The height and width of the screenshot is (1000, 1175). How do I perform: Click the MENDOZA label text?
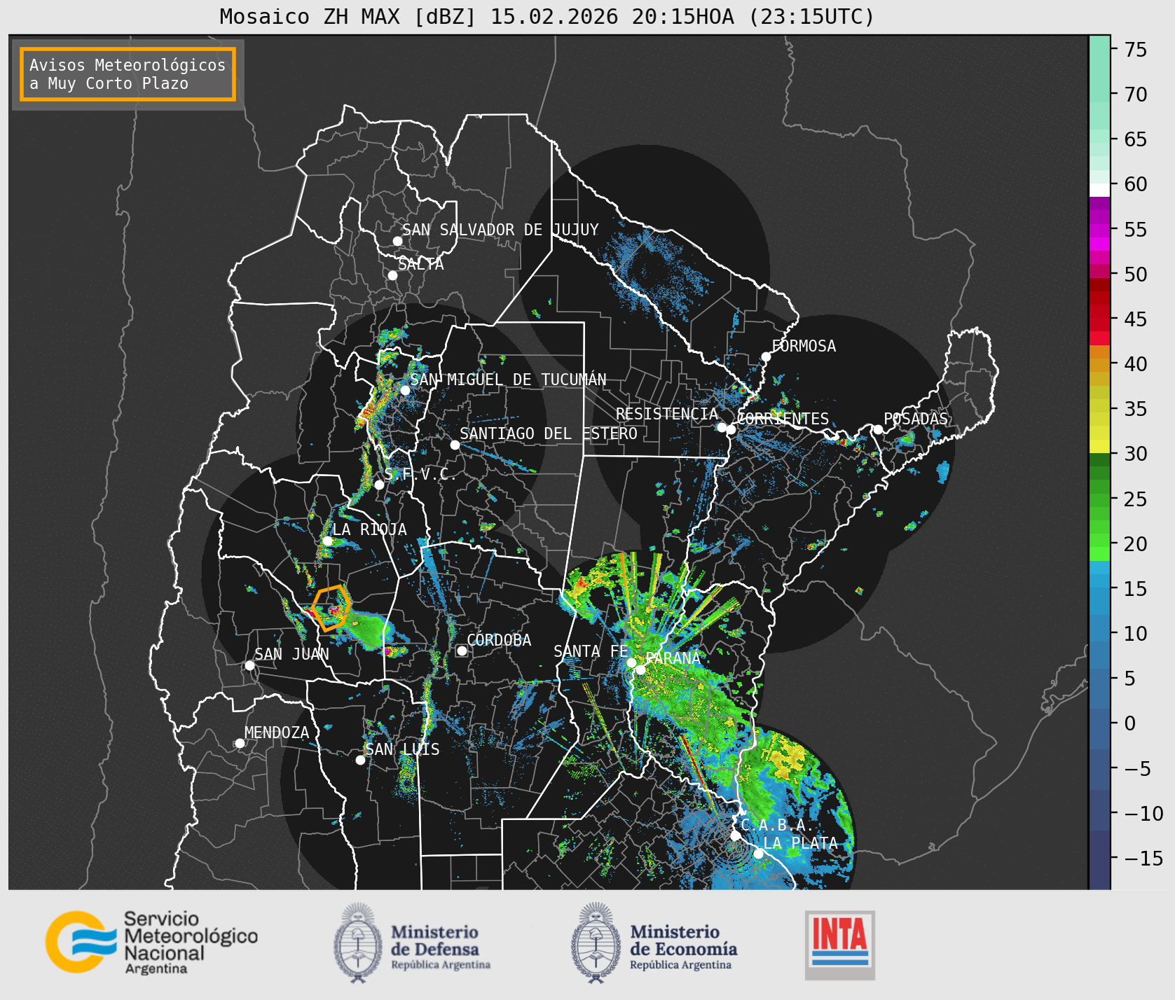pyautogui.click(x=277, y=732)
